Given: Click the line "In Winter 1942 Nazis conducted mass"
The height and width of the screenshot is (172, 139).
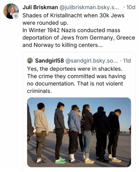Looking at the screenshot, I should (71, 30).
